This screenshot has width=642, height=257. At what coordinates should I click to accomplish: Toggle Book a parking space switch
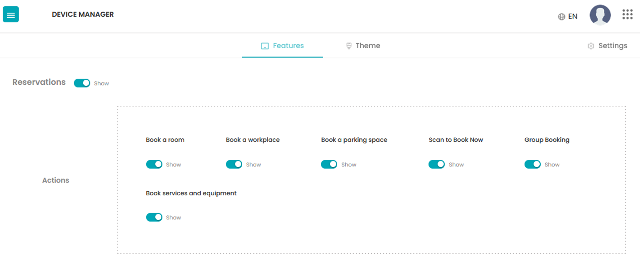click(x=329, y=164)
